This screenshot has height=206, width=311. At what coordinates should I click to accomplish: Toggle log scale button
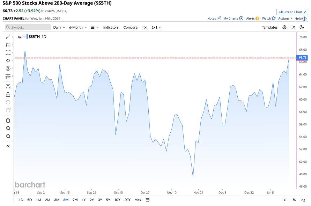[303, 200]
